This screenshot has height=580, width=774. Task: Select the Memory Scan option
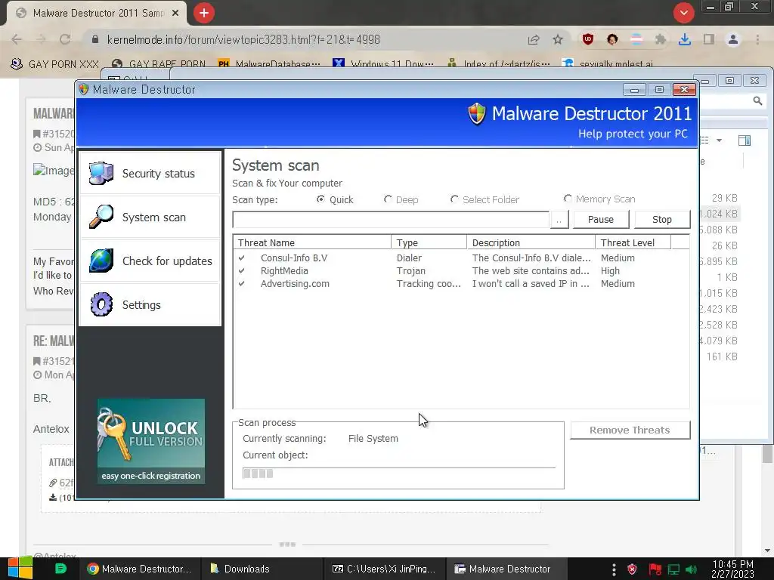click(x=599, y=199)
